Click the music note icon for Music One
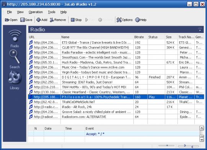207x150 pixels. pos(31,67)
